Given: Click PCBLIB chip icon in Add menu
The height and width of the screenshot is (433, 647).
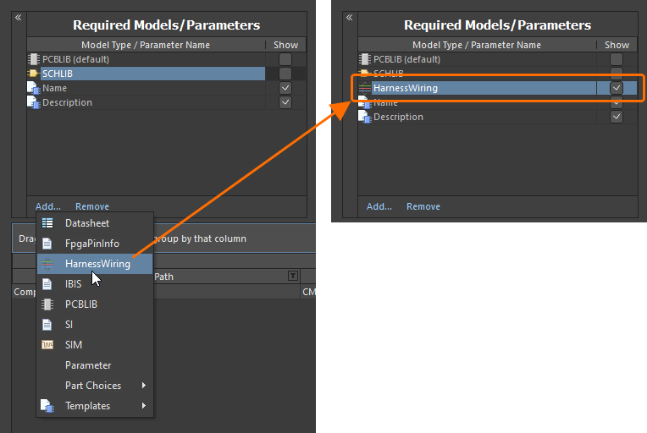Looking at the screenshot, I should tap(47, 304).
